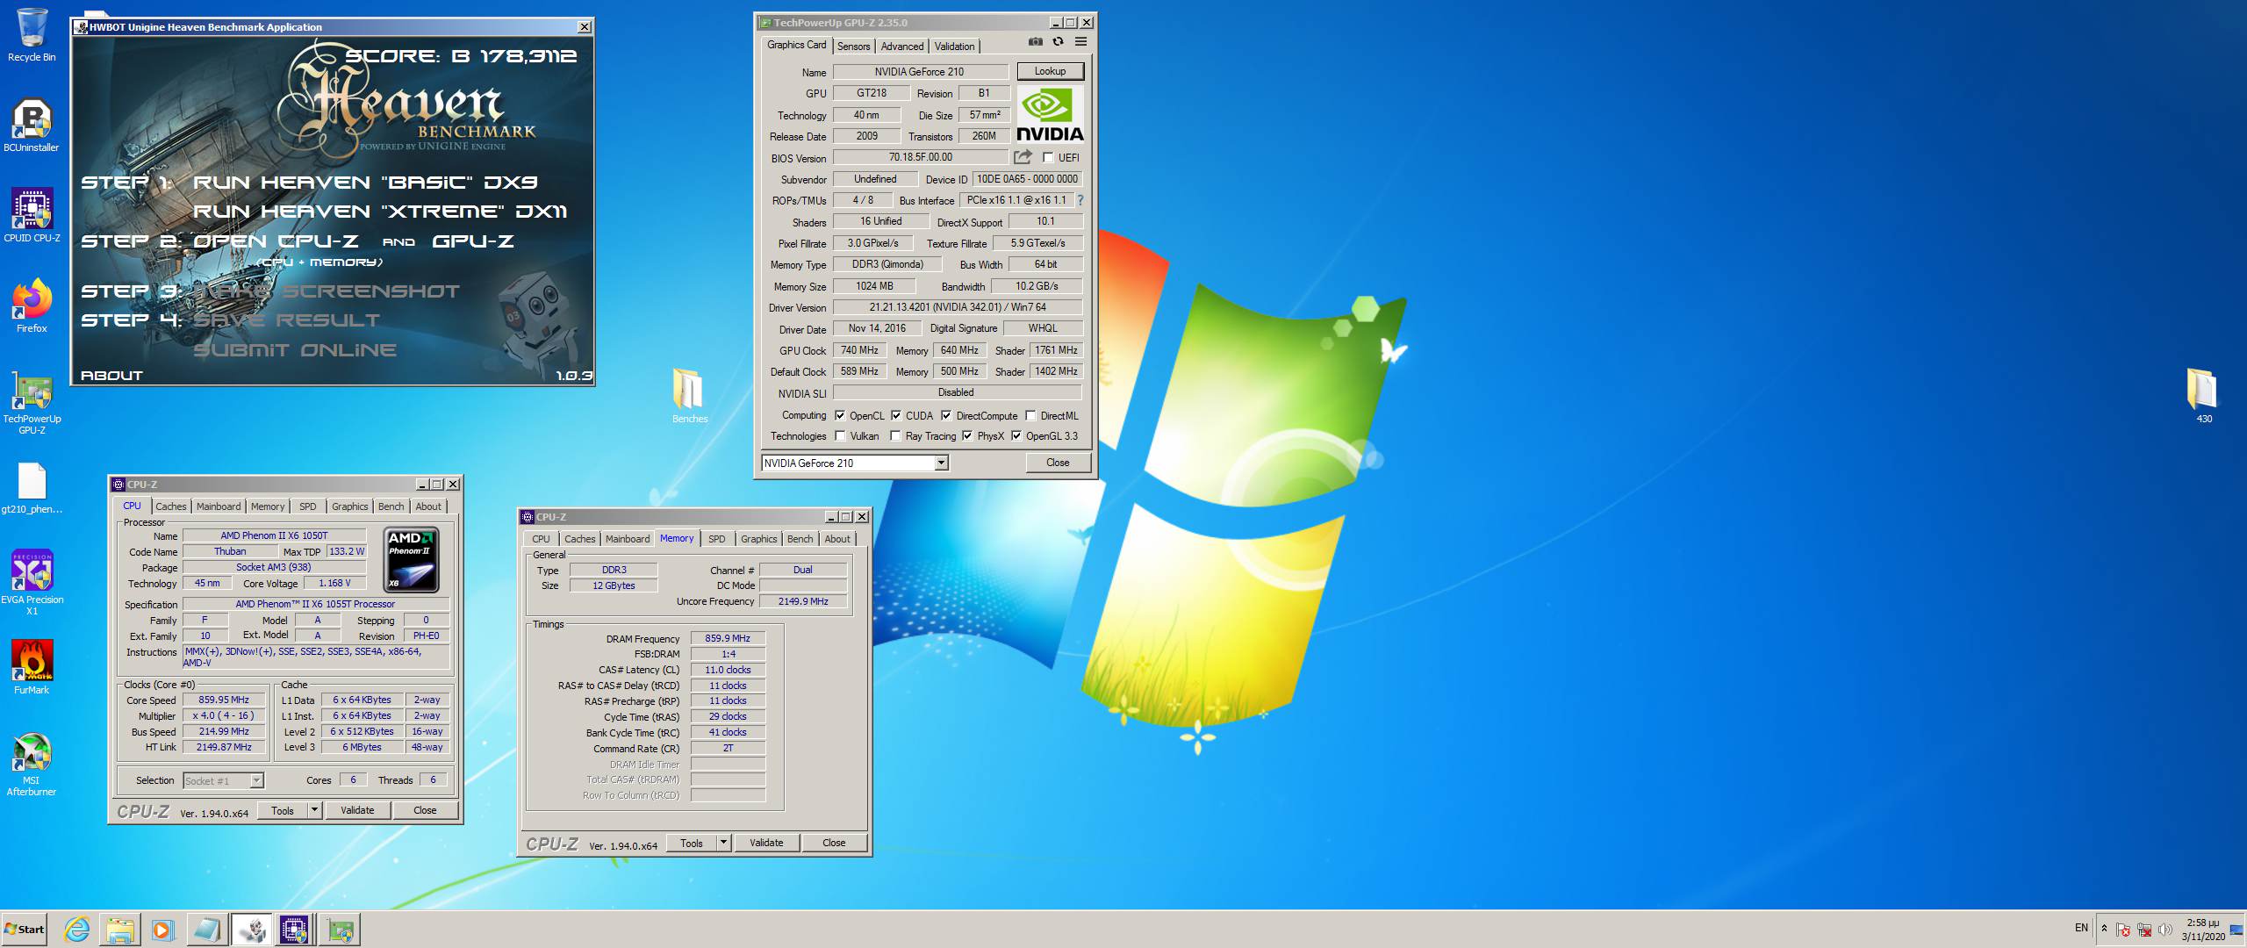The height and width of the screenshot is (948, 2247).
Task: Switch to the CPU-Z taskbar button
Action: pyautogui.click(x=294, y=930)
